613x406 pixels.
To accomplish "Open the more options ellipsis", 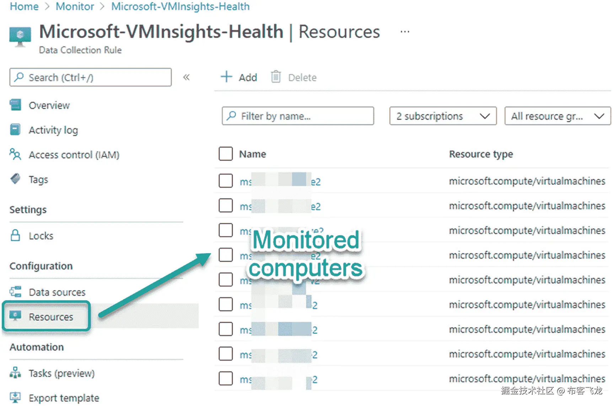I will coord(405,32).
